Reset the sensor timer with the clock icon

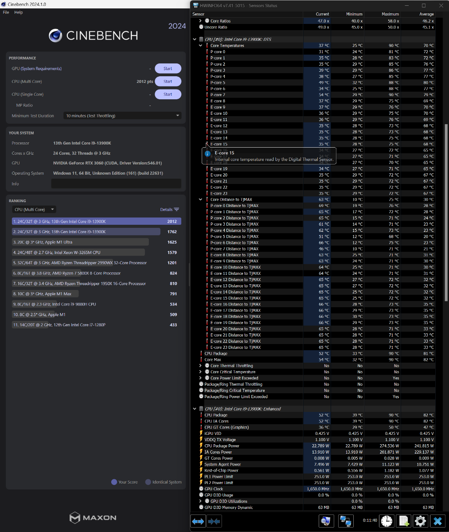coord(387,521)
